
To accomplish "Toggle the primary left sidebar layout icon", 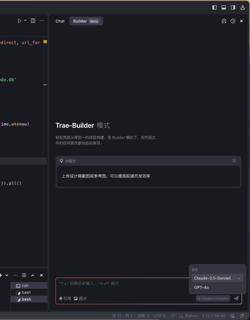I will pyautogui.click(x=215, y=7).
